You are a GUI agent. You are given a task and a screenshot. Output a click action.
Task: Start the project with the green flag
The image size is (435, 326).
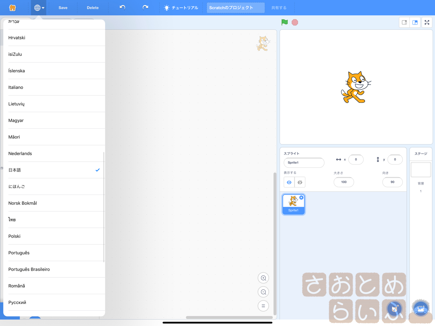285,22
